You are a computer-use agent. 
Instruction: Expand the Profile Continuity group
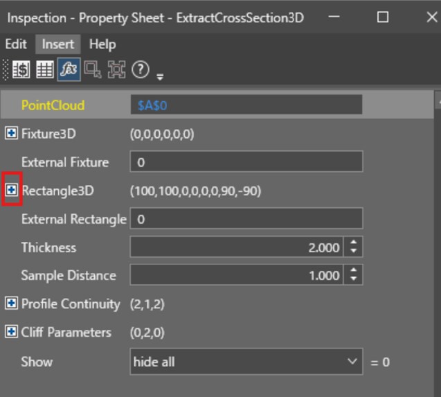coord(11,303)
